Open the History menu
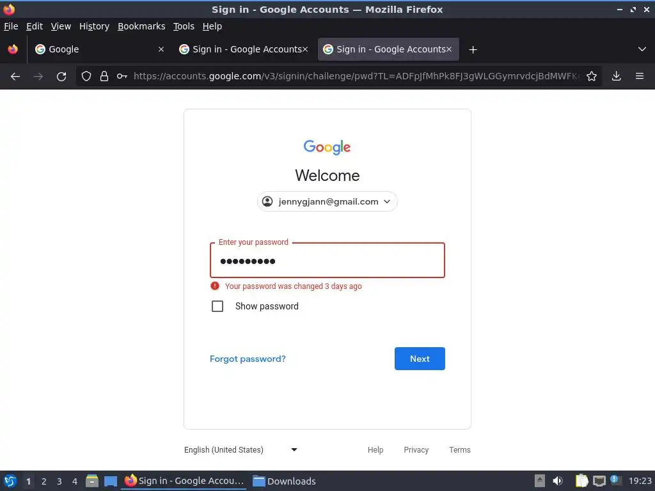This screenshot has height=491, width=655. tap(94, 26)
